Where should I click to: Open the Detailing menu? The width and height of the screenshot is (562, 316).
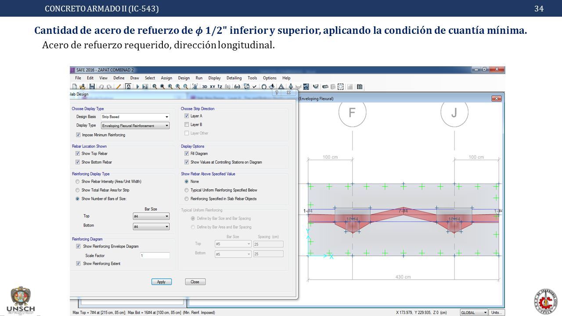click(x=234, y=78)
